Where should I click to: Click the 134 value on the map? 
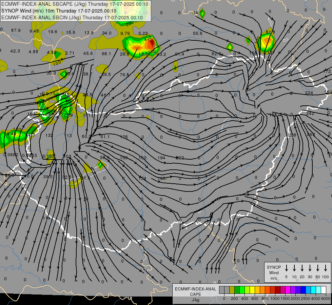[142, 179]
